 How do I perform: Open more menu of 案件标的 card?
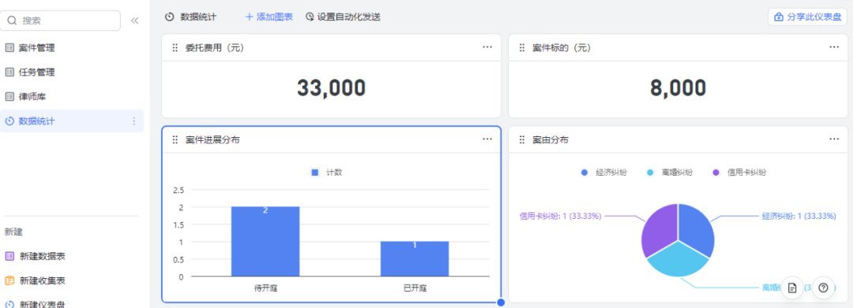[834, 47]
